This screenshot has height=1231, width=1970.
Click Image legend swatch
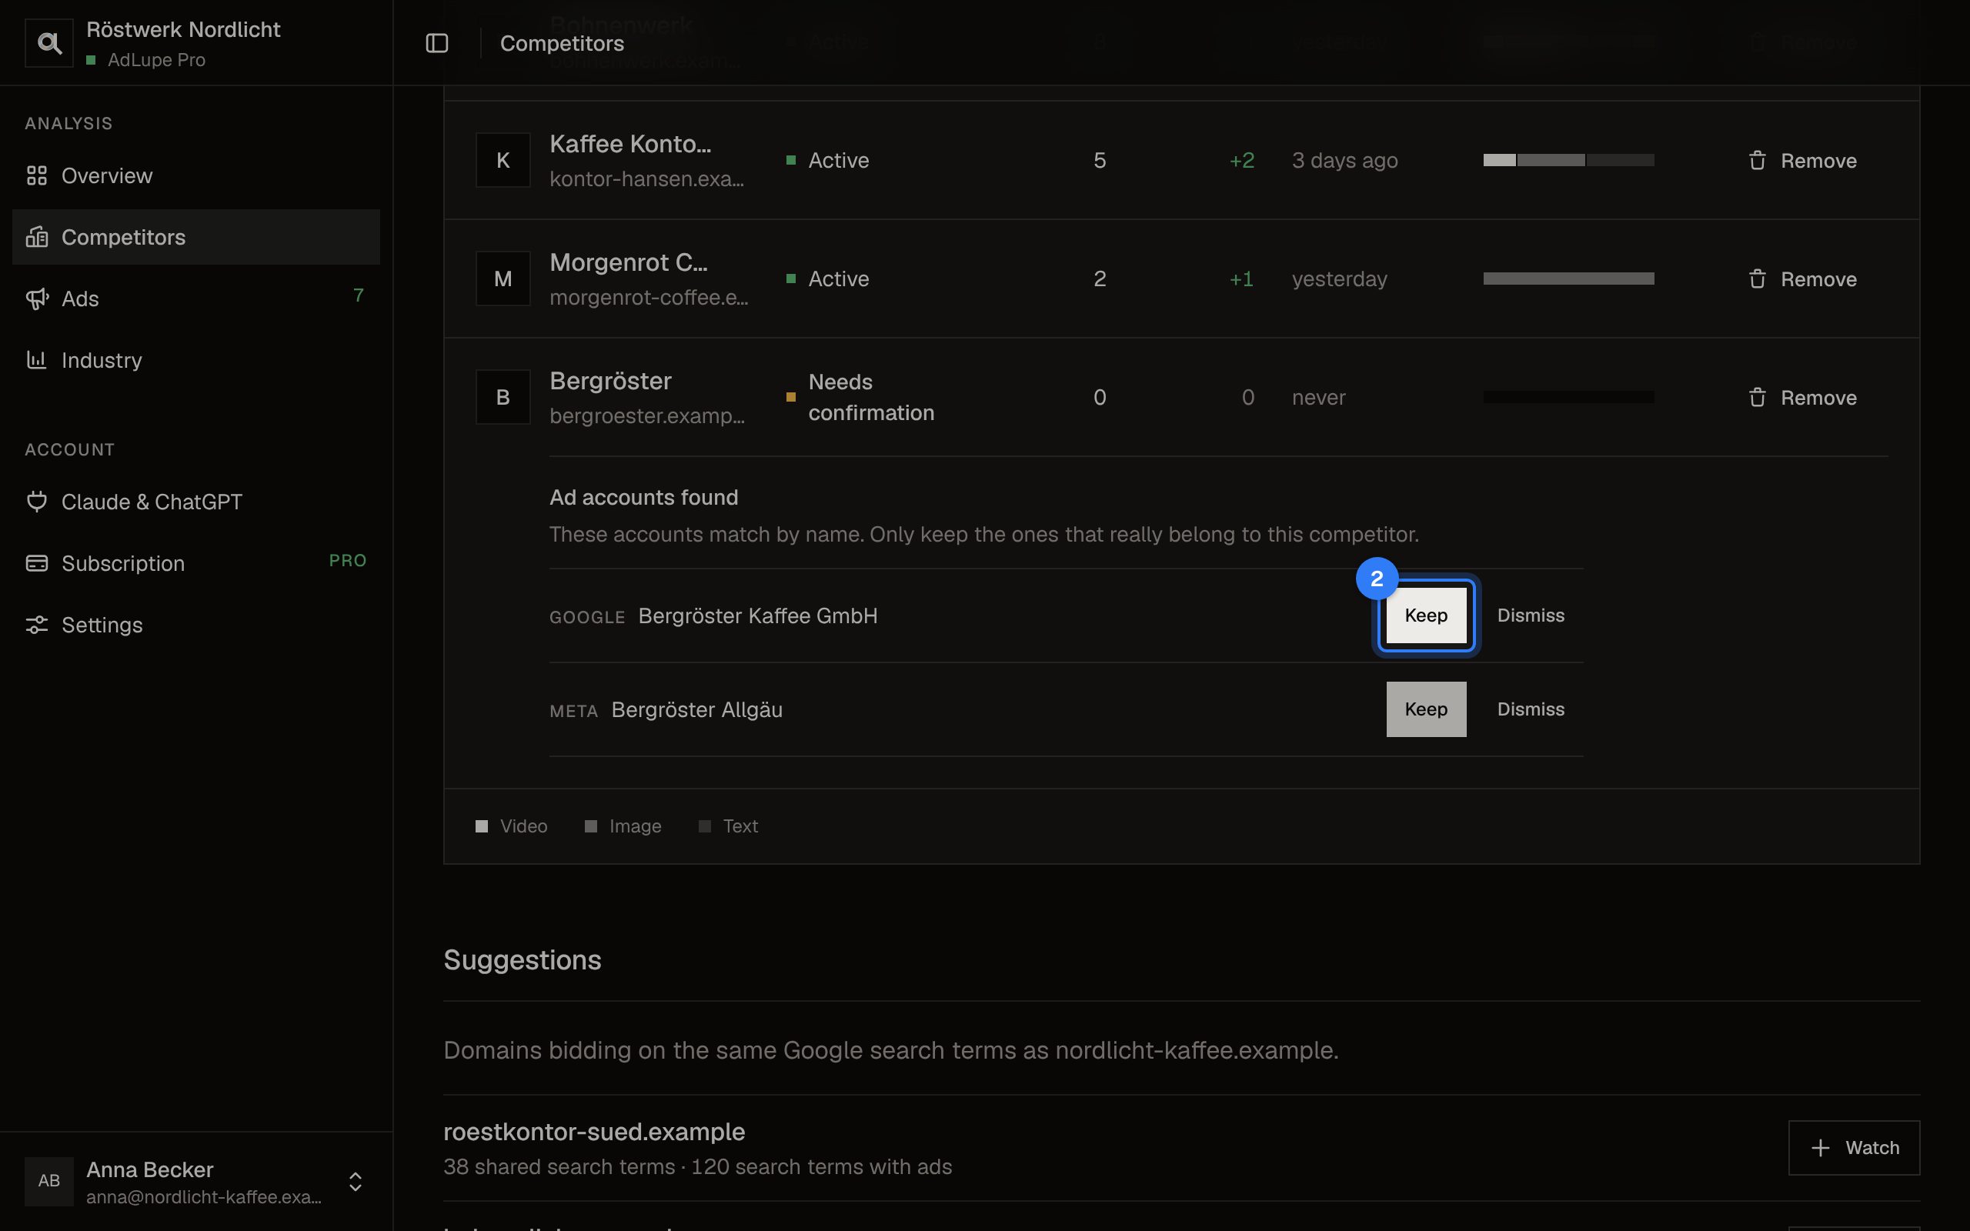591,826
